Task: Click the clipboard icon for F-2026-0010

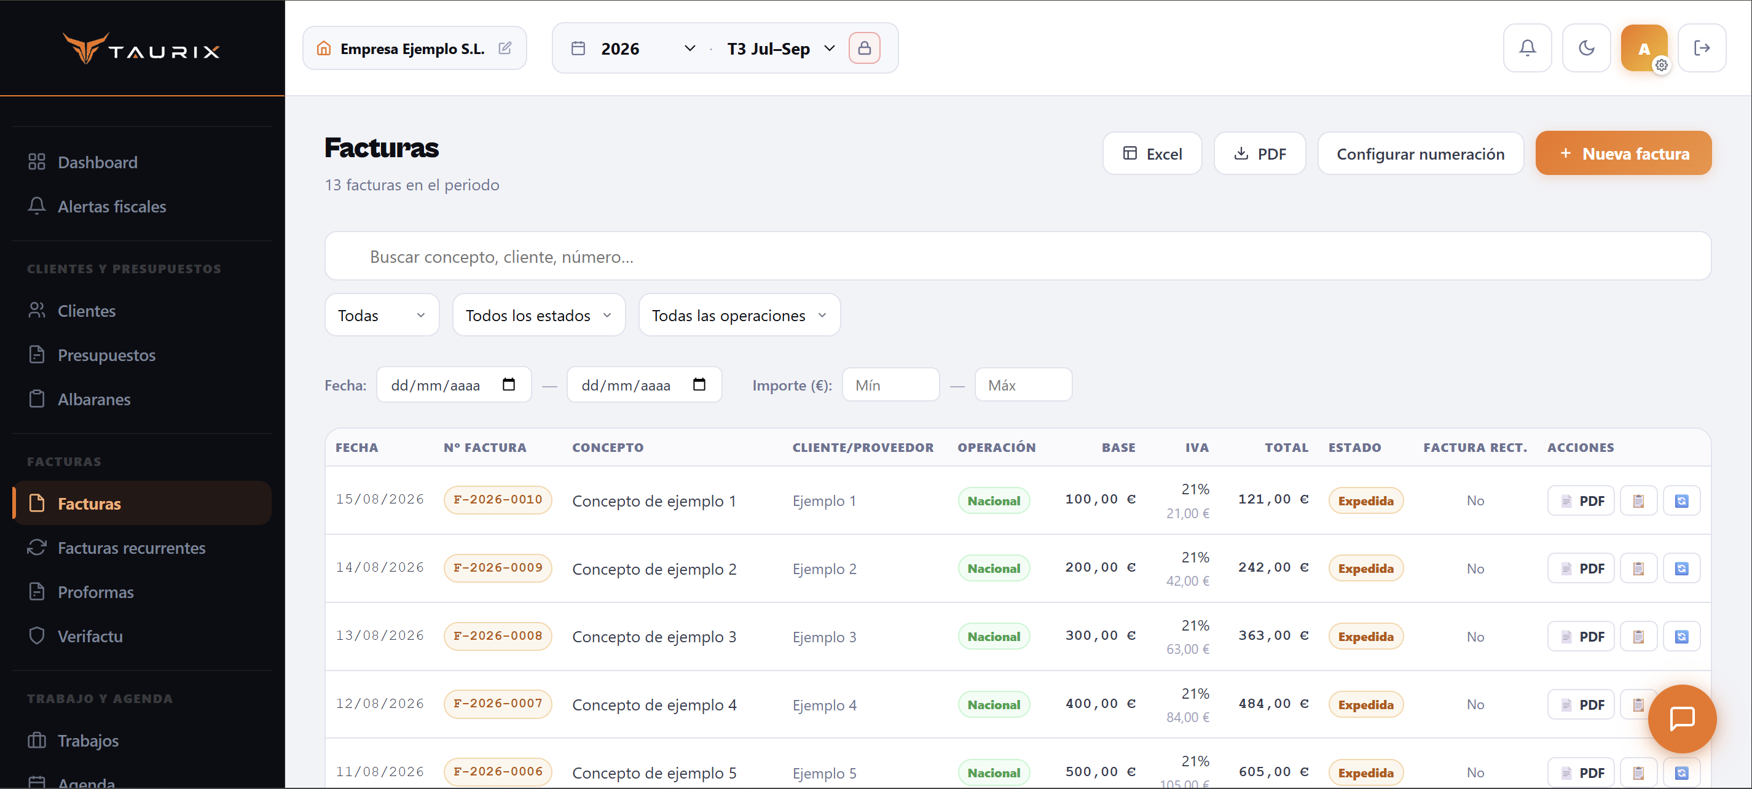Action: pyautogui.click(x=1638, y=501)
